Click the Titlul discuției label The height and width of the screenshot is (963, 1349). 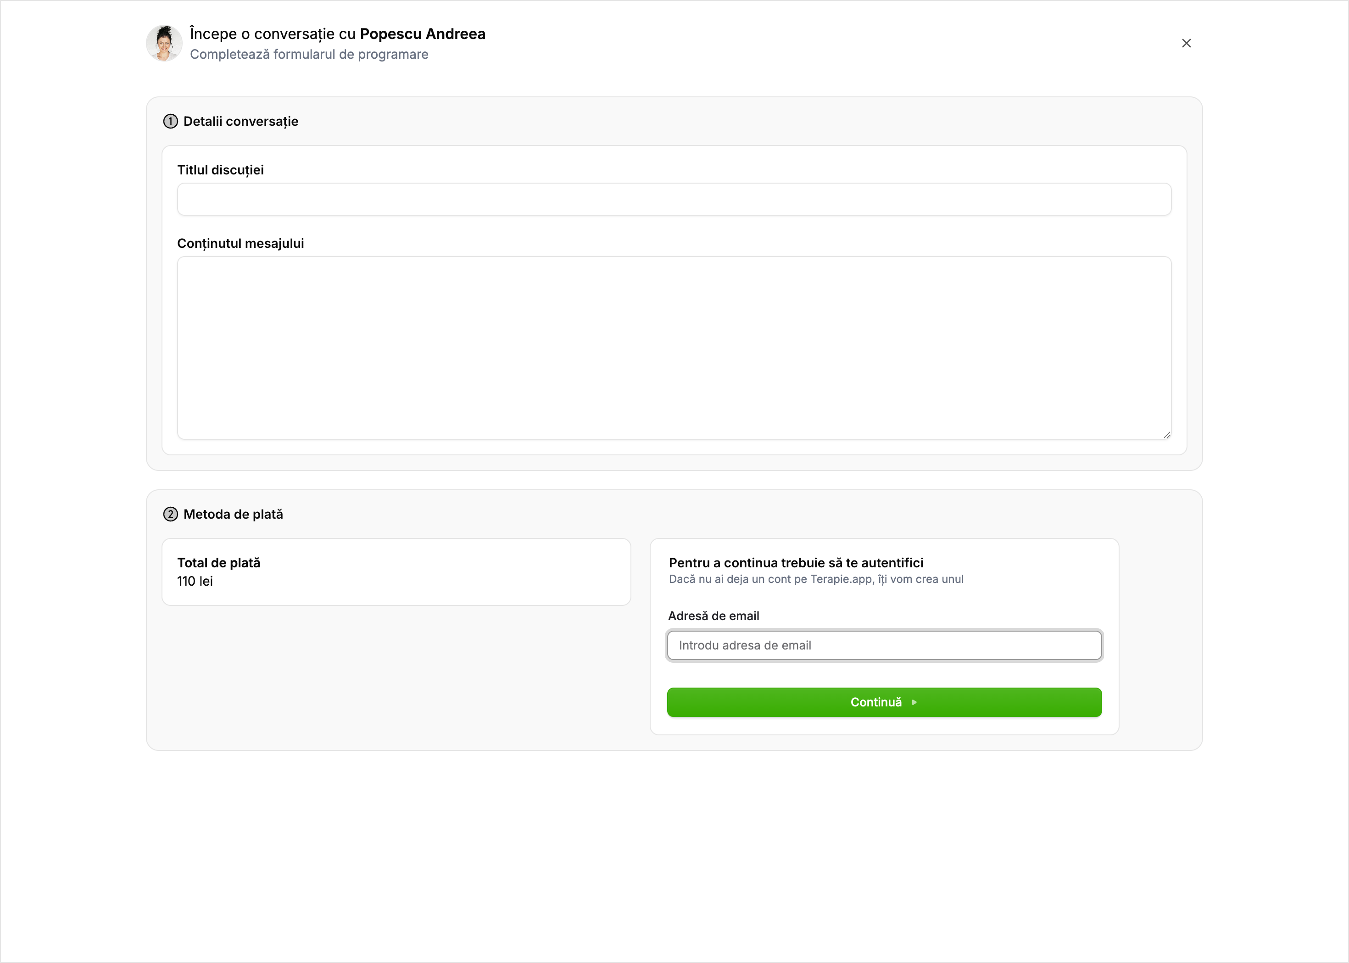[x=221, y=170]
